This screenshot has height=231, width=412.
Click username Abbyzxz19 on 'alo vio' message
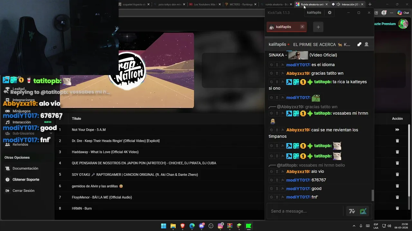click(x=298, y=171)
